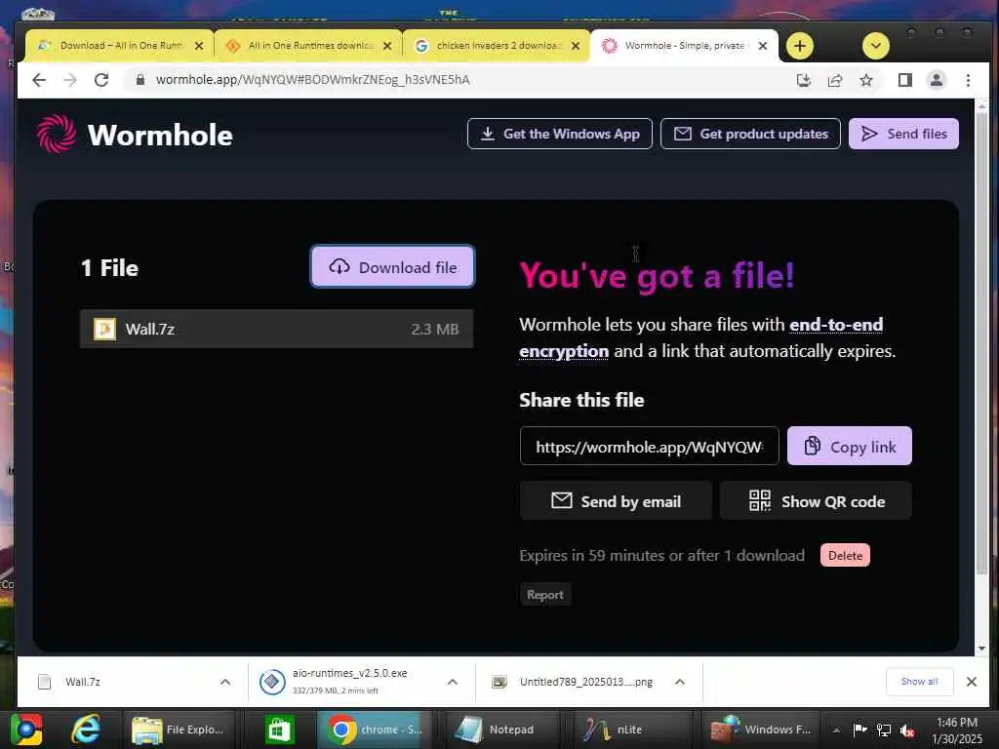Click the pink Delete button

tap(845, 555)
